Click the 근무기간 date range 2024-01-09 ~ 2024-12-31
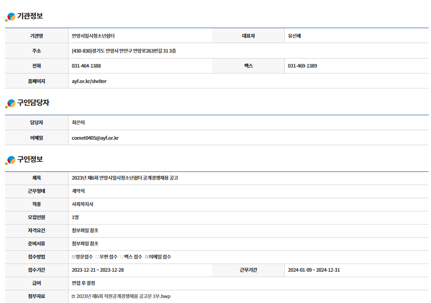This screenshot has width=431, height=303. 314,270
